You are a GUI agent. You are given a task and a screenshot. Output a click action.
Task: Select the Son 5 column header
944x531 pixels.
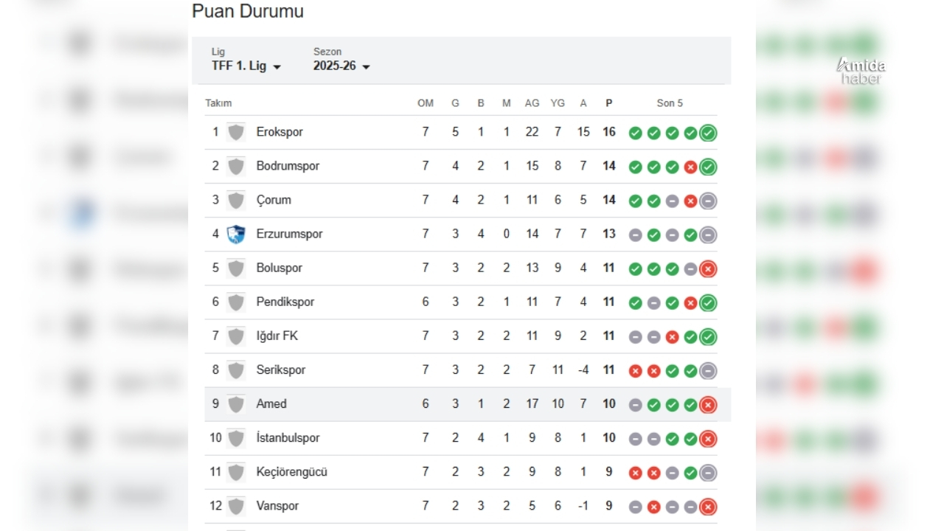670,103
